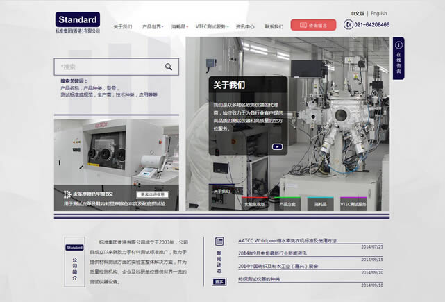Expand the 产品世界 dropdown menu
Image resolution: width=445 pixels, height=302 pixels.
pos(152,26)
